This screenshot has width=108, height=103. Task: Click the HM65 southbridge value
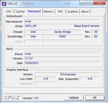pos(63,36)
